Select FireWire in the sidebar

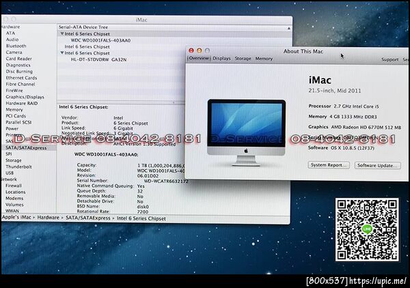pyautogui.click(x=14, y=90)
